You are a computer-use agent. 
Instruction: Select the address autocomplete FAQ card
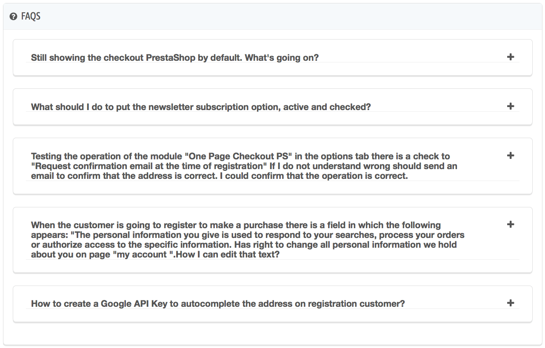click(x=272, y=315)
